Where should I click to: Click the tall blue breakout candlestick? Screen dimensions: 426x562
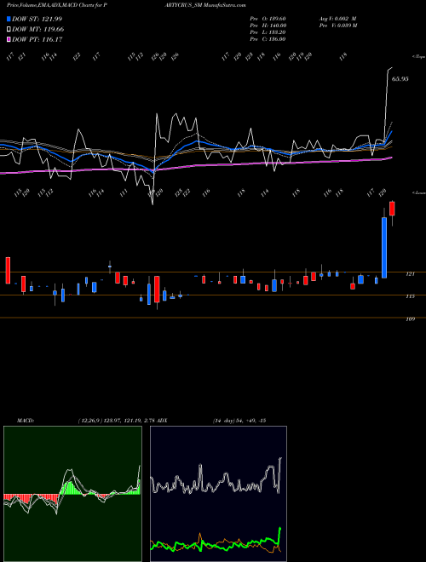(384, 248)
